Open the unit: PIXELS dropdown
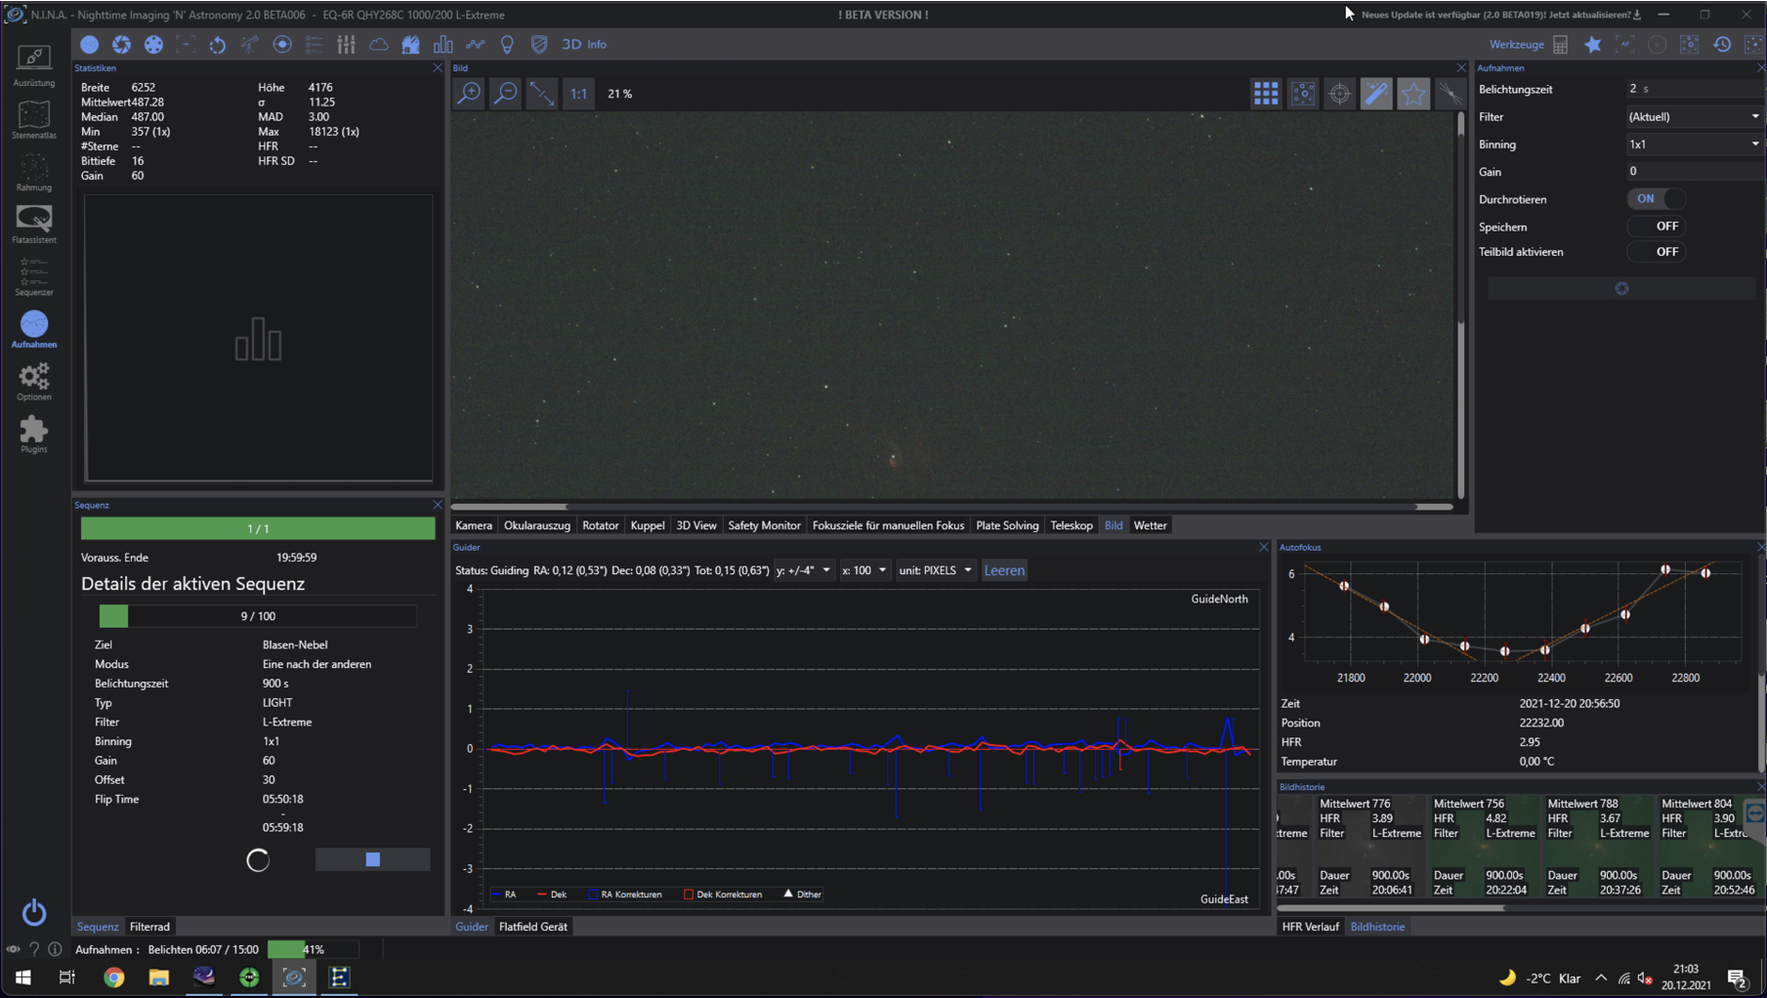 point(936,570)
